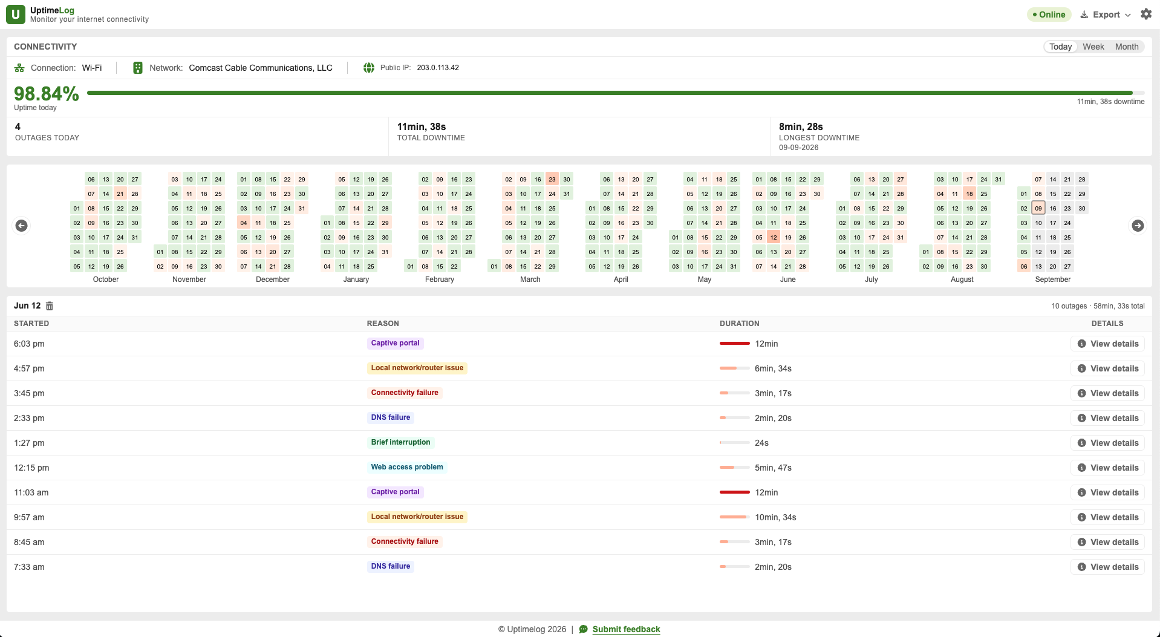Select September 06 in the calendar

click(1024, 267)
